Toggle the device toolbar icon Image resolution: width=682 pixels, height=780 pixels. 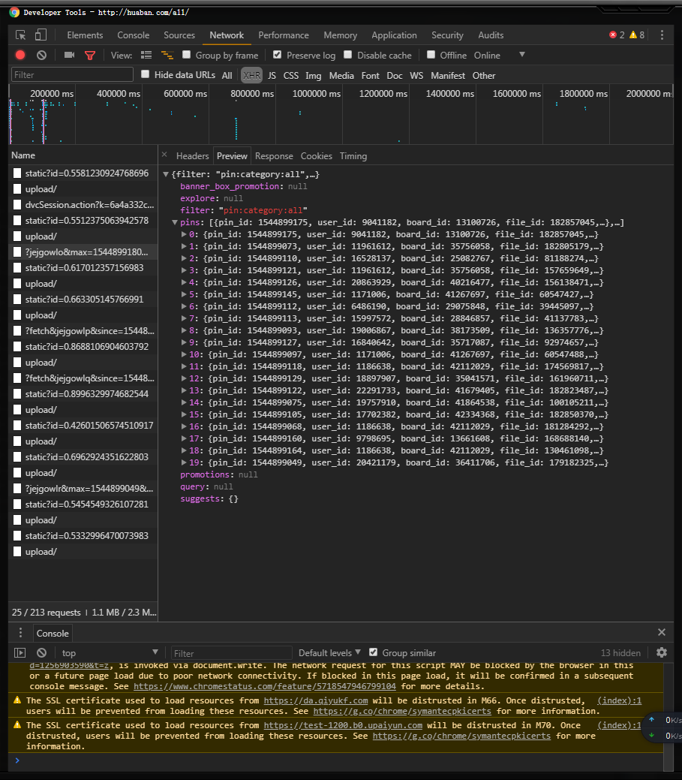tap(41, 35)
